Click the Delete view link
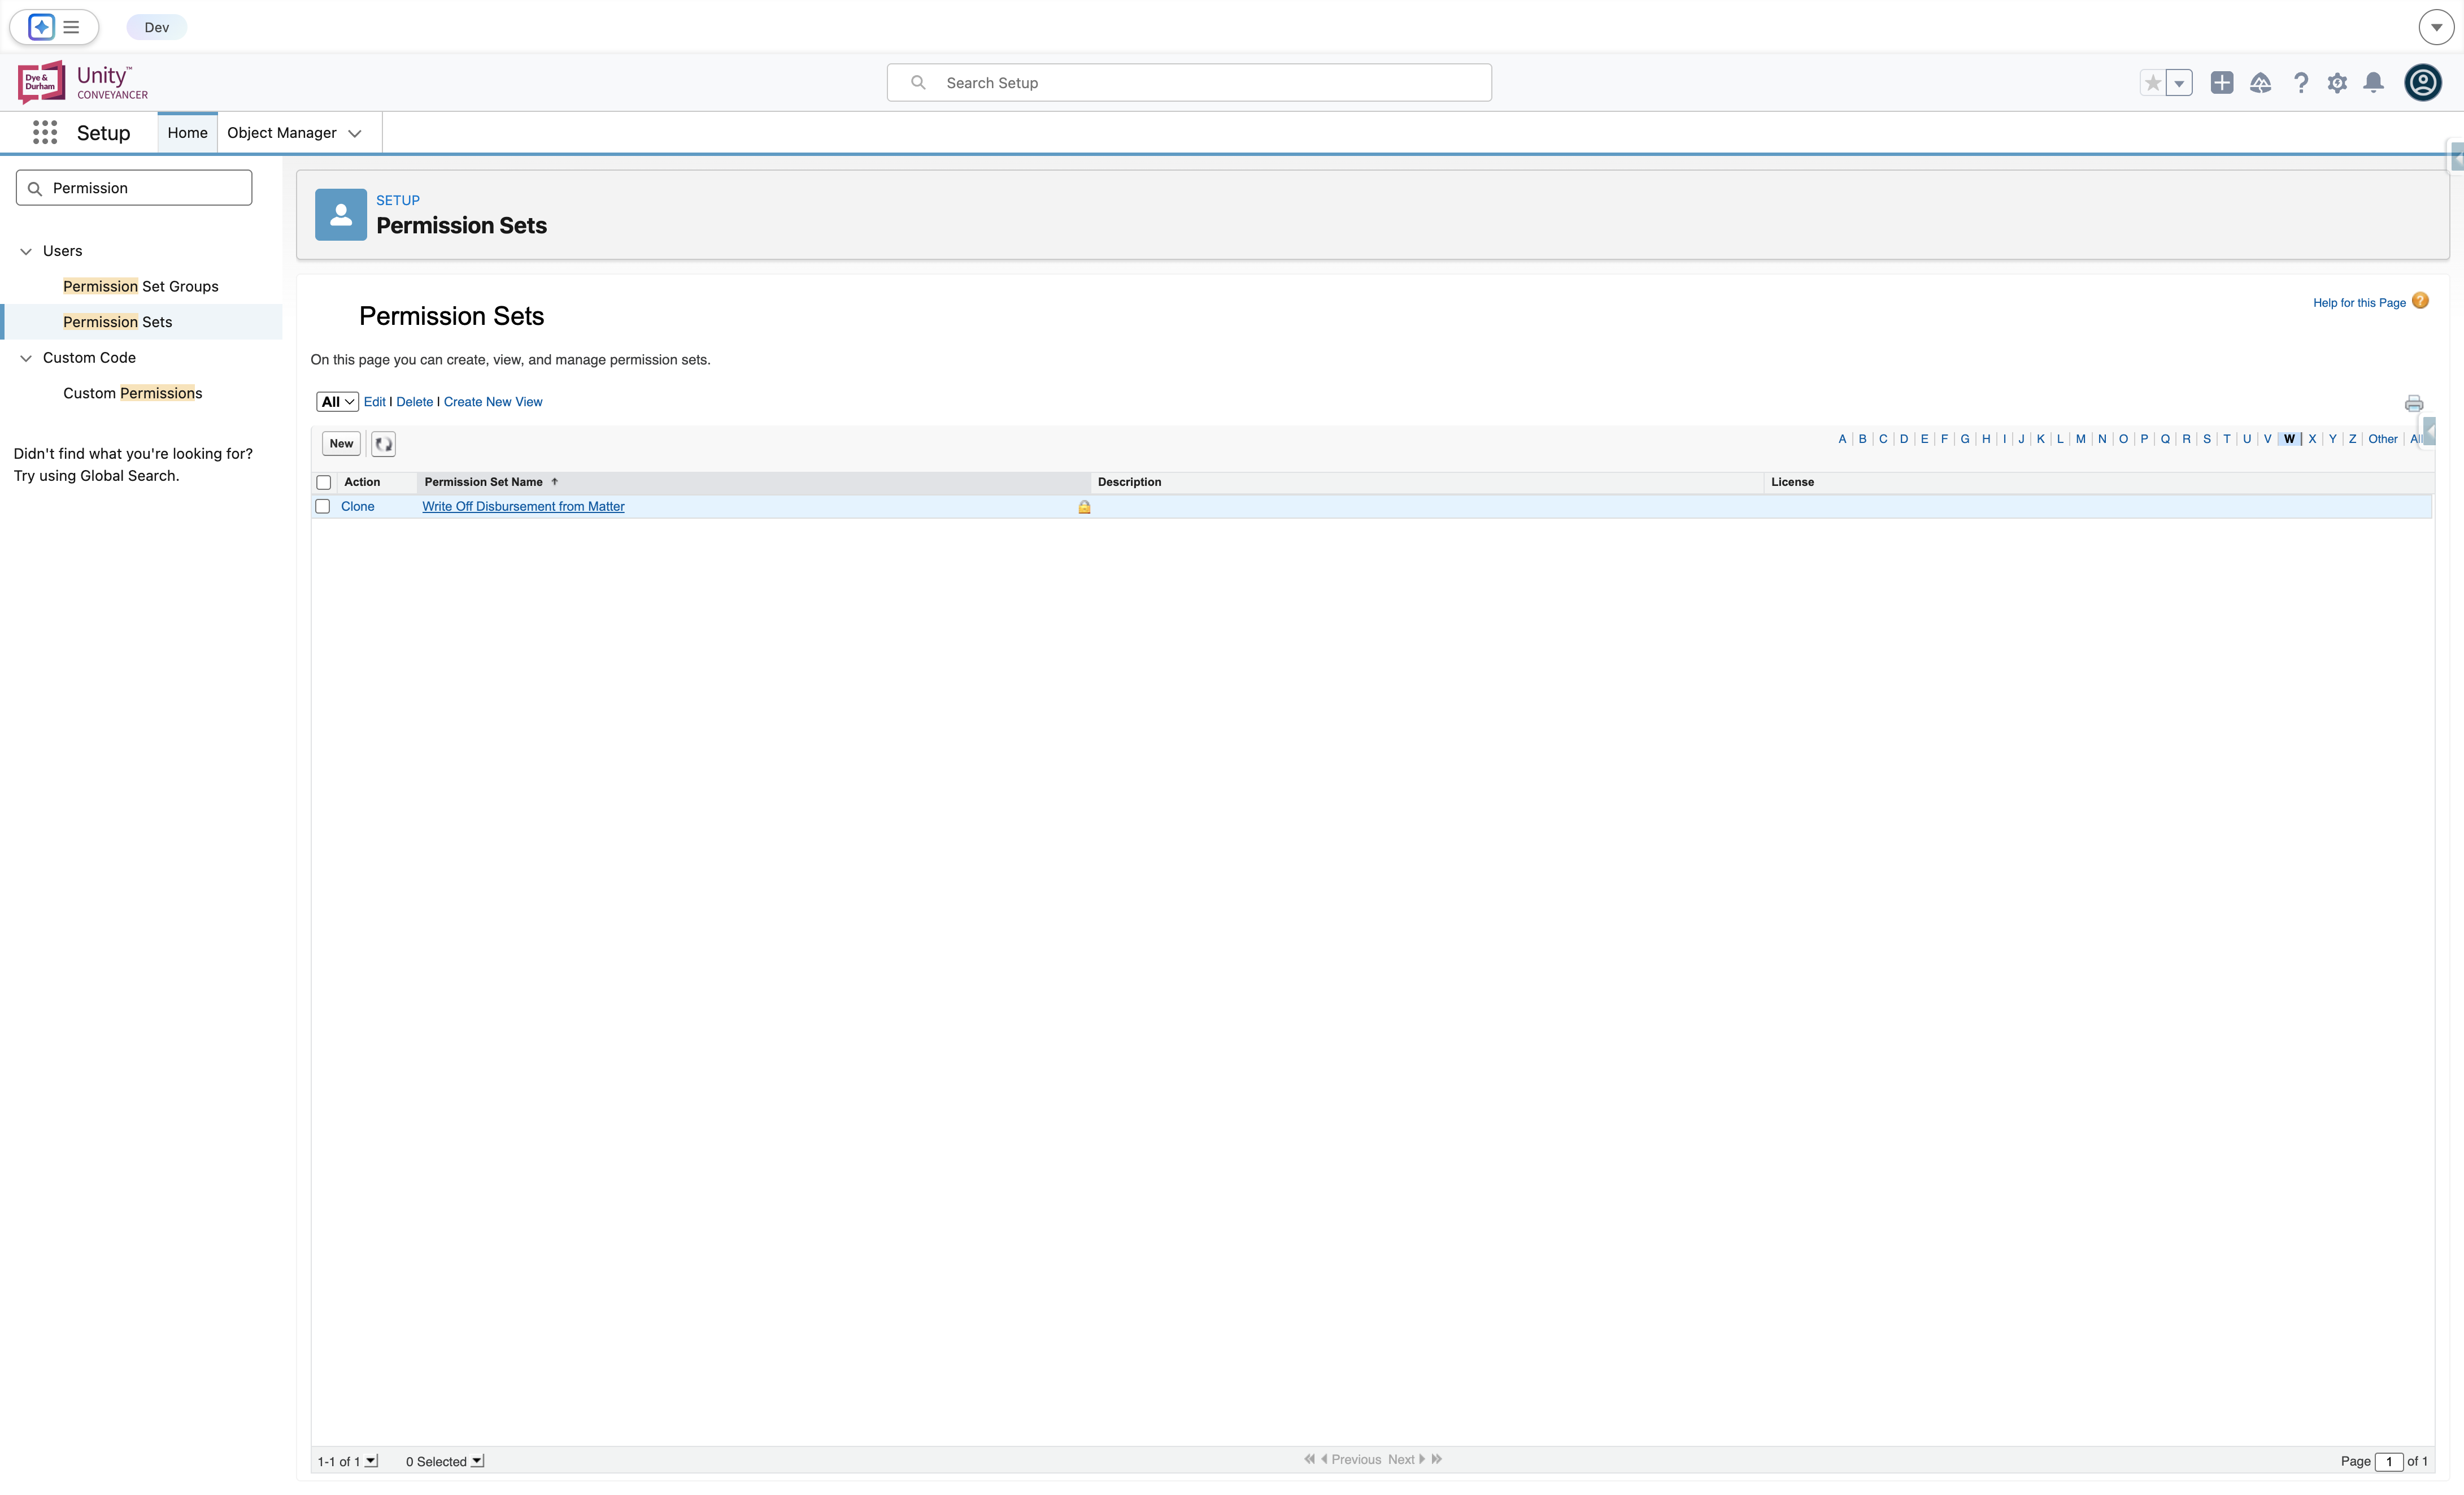2464x1495 pixels. pos(414,402)
